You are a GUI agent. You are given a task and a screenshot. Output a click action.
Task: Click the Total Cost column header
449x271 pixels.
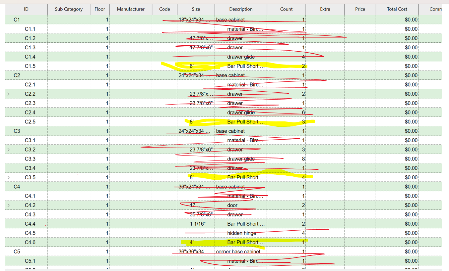pos(397,9)
